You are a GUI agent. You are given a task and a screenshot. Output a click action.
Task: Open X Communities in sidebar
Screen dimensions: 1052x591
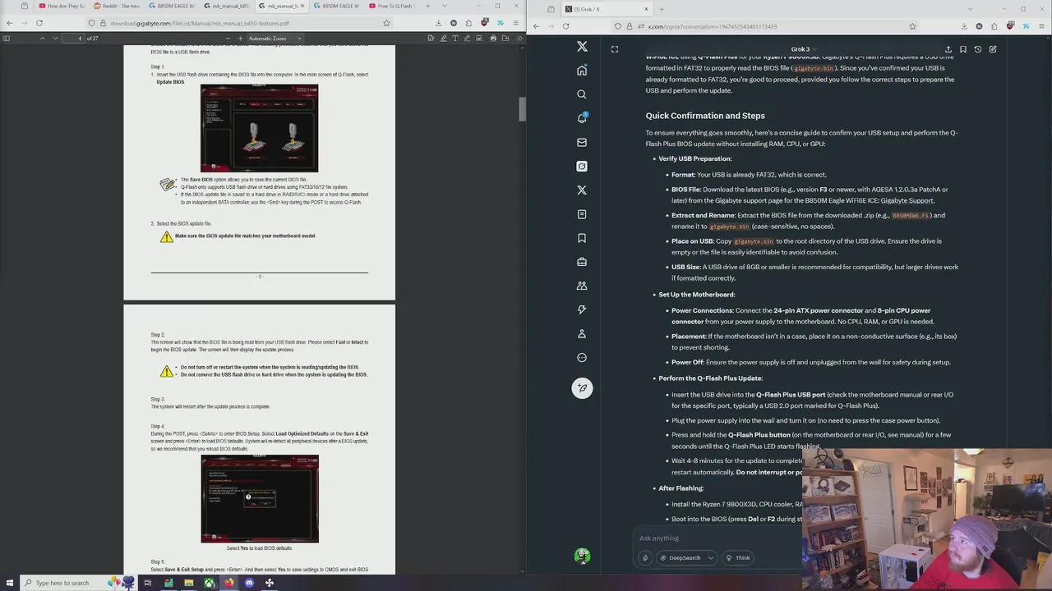pos(582,286)
